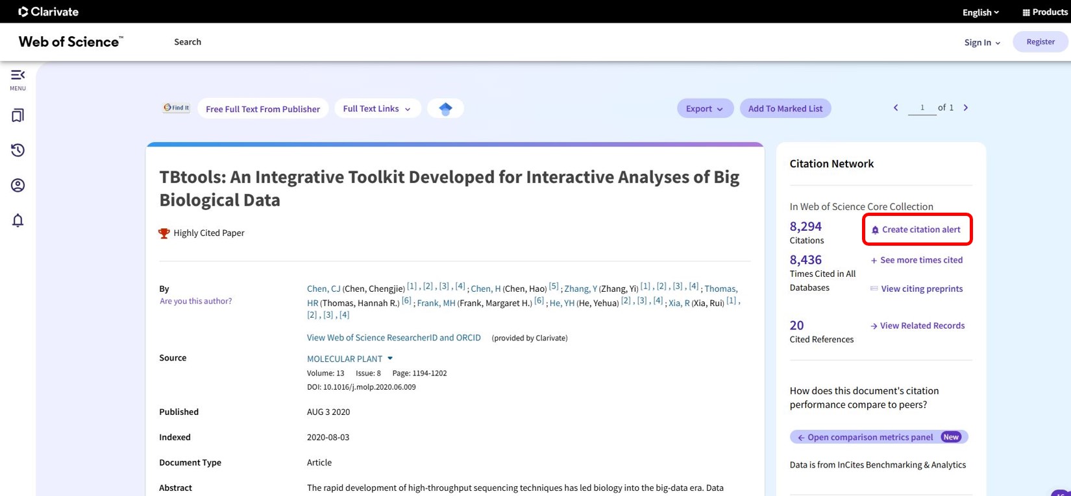The width and height of the screenshot is (1071, 496).
Task: Open search History clock icon in sidebar
Action: coord(18,150)
